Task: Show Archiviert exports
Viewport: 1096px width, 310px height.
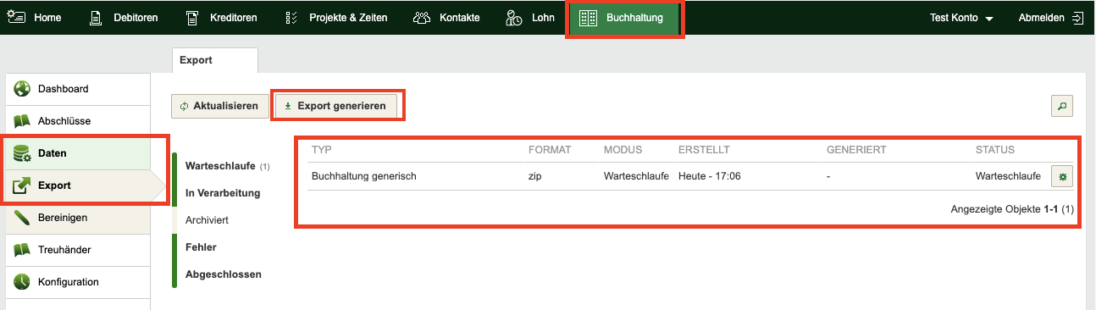Action: click(x=207, y=219)
